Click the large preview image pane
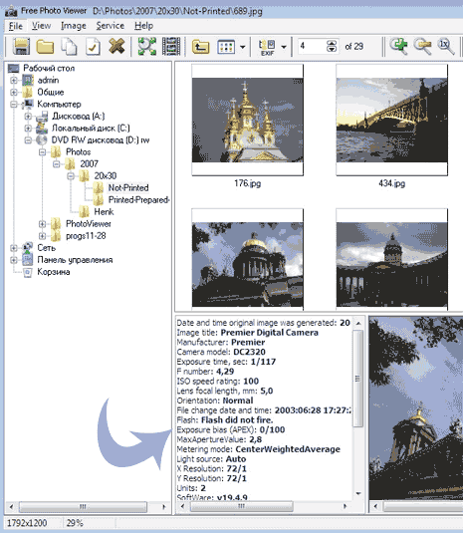463x533 pixels. 416,407
